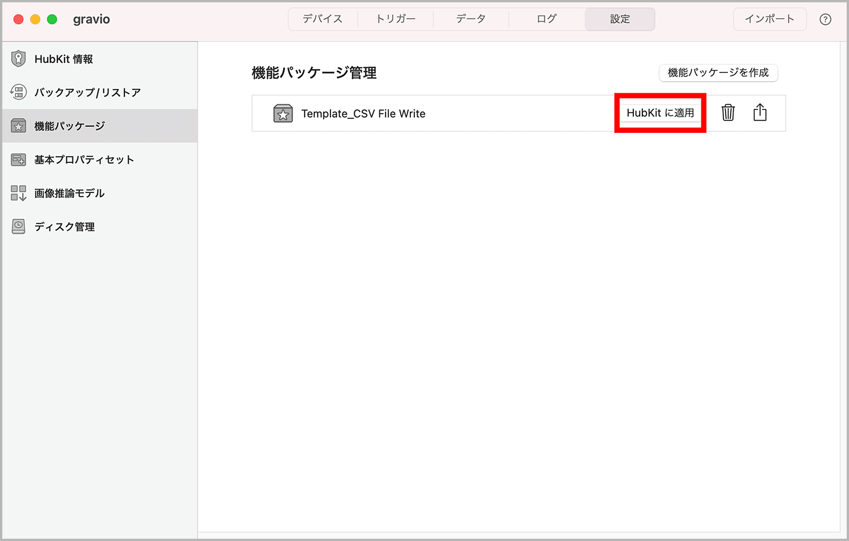
Task: Open HubKit 情報 in sidebar
Action: [x=100, y=59]
